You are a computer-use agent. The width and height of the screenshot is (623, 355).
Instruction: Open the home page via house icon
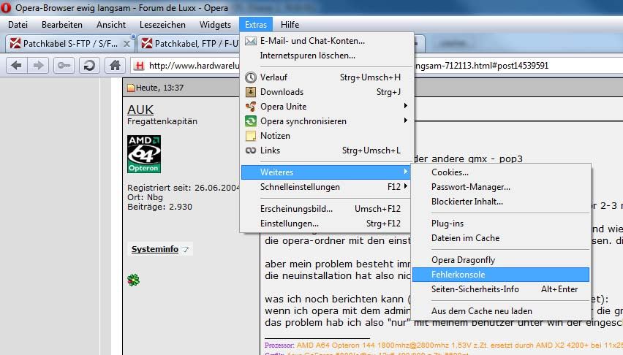[x=115, y=65]
